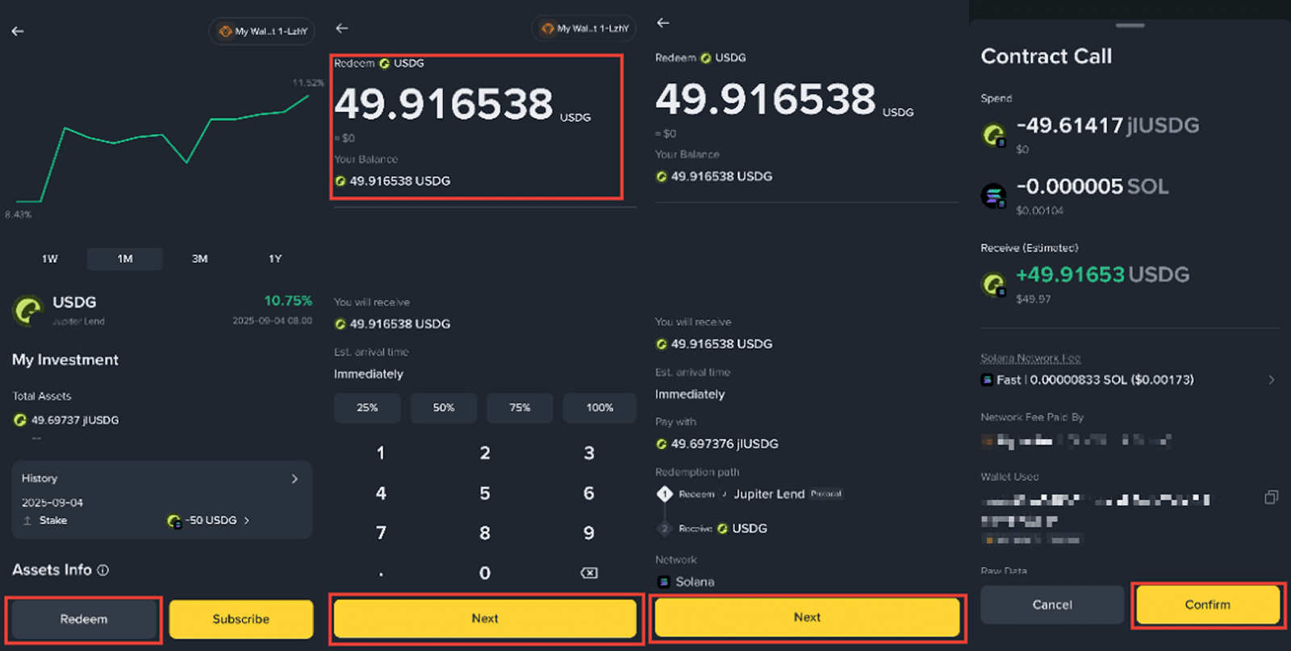
Task: Tap the USDG Jupiter Lend logo
Action: (28, 310)
